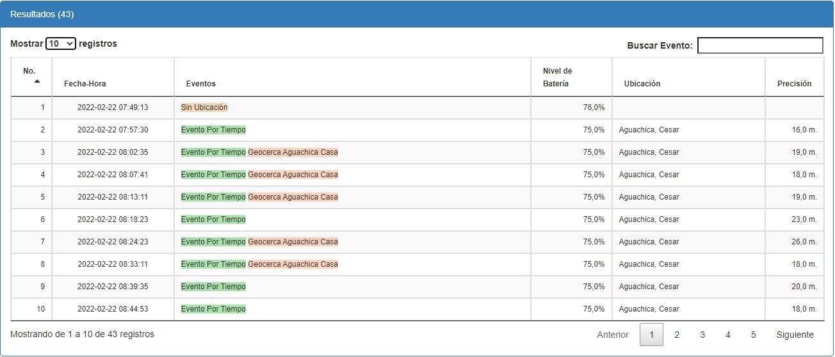Select the current page 1 button
Viewport: 835px width, 357px height.
(x=651, y=335)
